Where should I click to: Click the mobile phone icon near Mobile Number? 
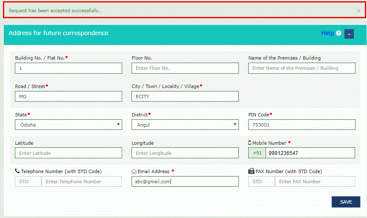(250, 143)
